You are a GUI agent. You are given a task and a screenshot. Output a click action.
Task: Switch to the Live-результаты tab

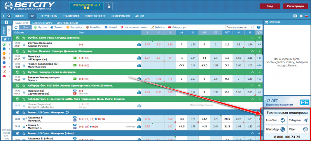67,23
